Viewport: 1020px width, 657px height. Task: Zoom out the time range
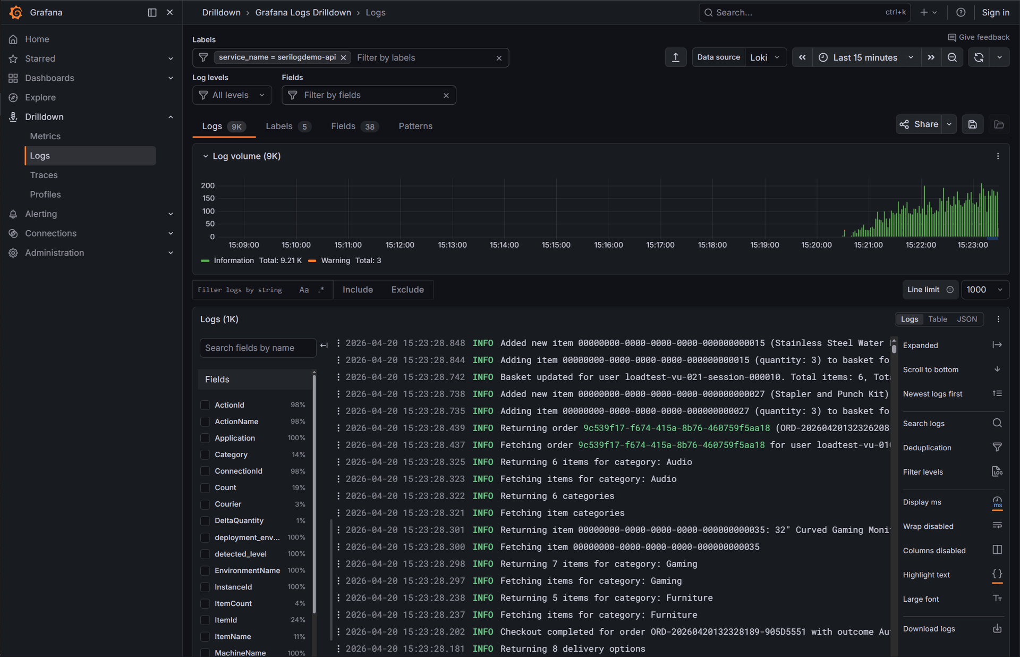coord(953,57)
